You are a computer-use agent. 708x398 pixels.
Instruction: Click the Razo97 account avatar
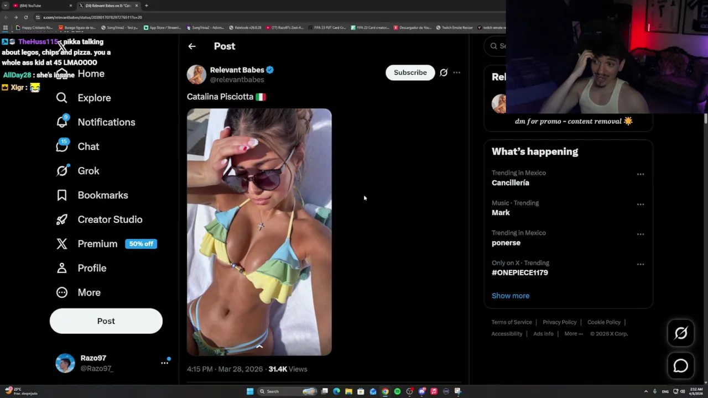click(65, 363)
